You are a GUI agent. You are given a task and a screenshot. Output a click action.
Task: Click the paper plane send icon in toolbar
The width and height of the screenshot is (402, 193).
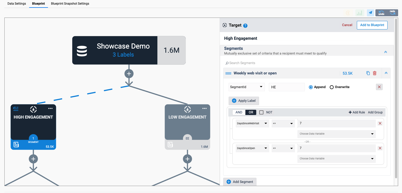pyautogui.click(x=371, y=13)
